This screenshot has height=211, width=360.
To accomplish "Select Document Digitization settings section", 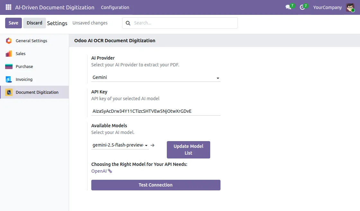I will [34, 92].
